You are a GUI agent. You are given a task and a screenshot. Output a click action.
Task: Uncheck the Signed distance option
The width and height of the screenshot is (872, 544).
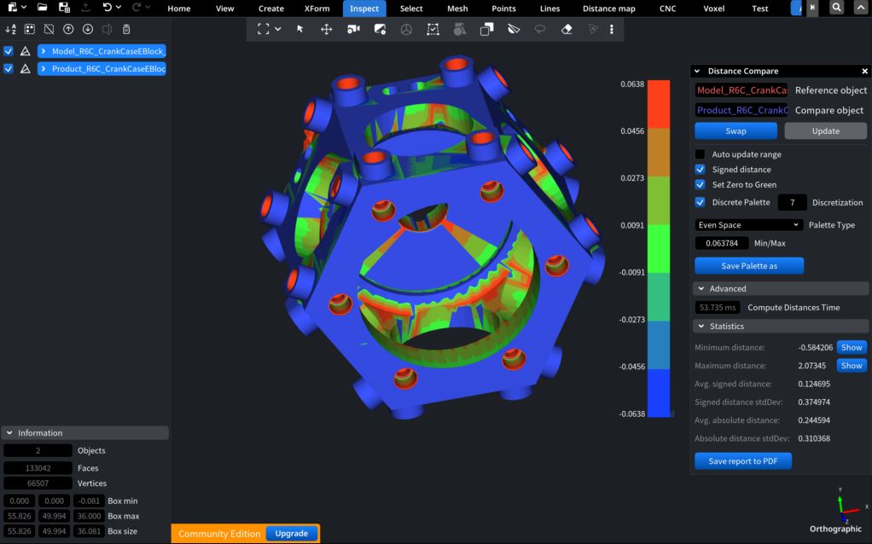coord(701,170)
